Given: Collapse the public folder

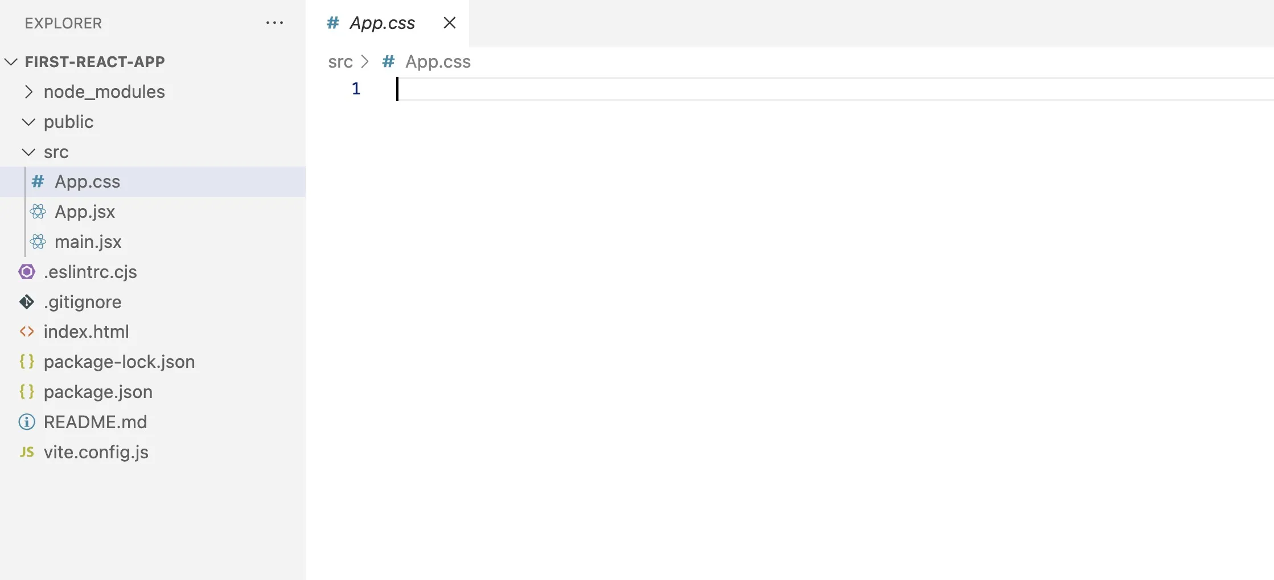Looking at the screenshot, I should pos(28,122).
